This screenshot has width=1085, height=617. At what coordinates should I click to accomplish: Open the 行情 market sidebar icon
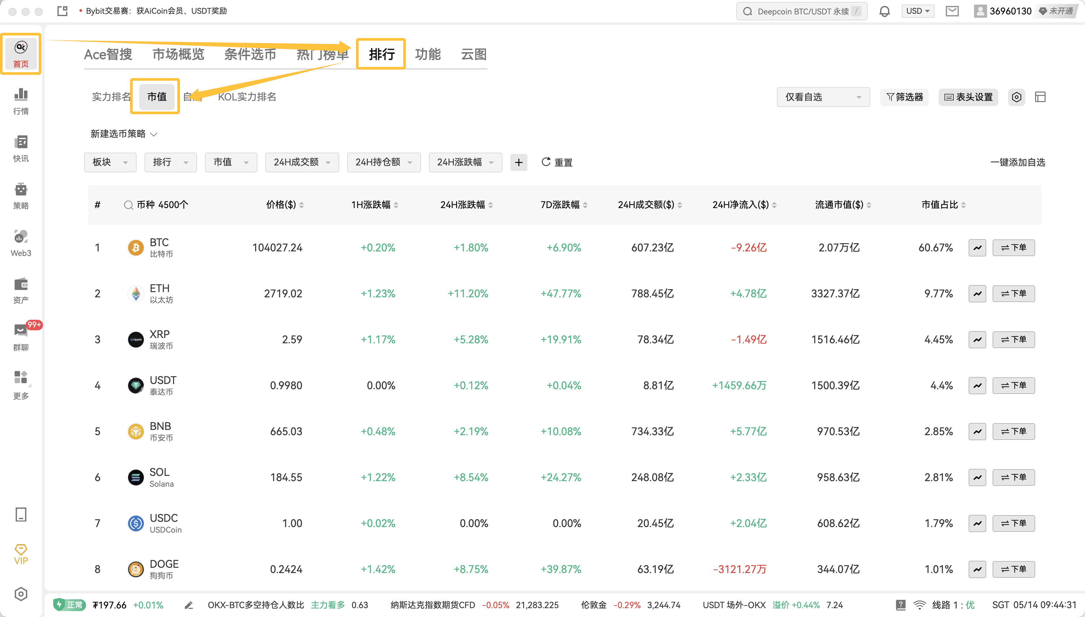pos(21,101)
